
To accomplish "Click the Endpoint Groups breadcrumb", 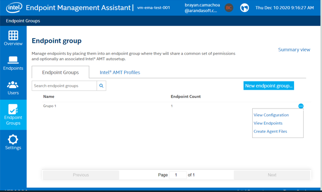I will click(x=23, y=21).
